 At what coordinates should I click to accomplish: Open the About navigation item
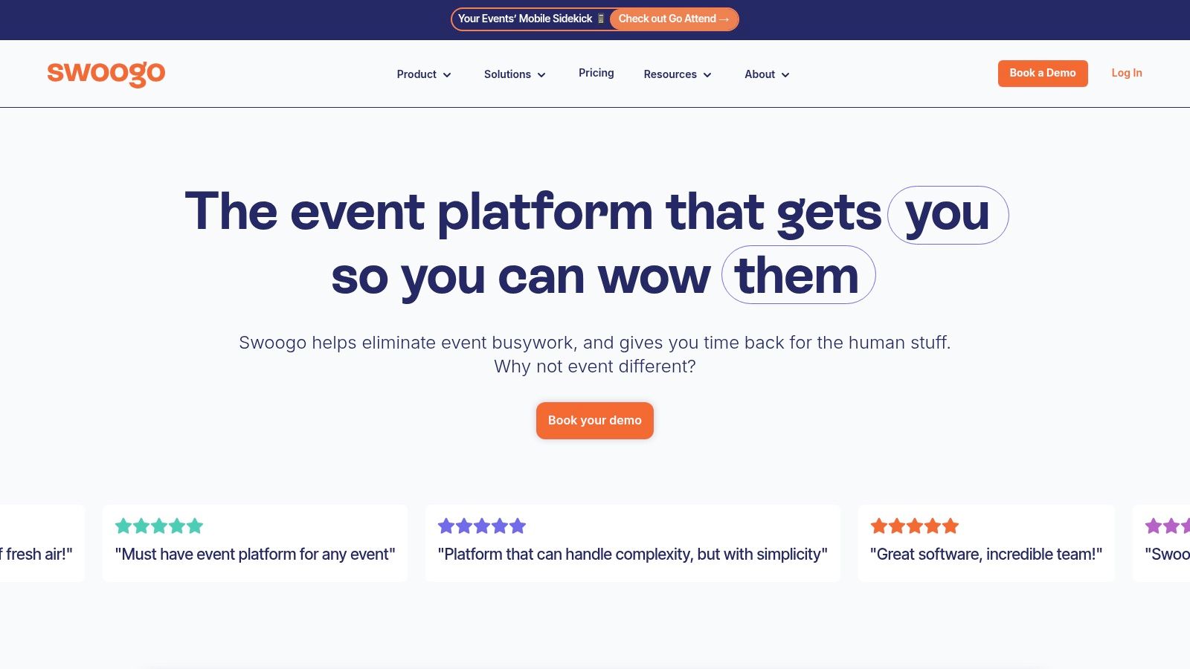pyautogui.click(x=766, y=74)
